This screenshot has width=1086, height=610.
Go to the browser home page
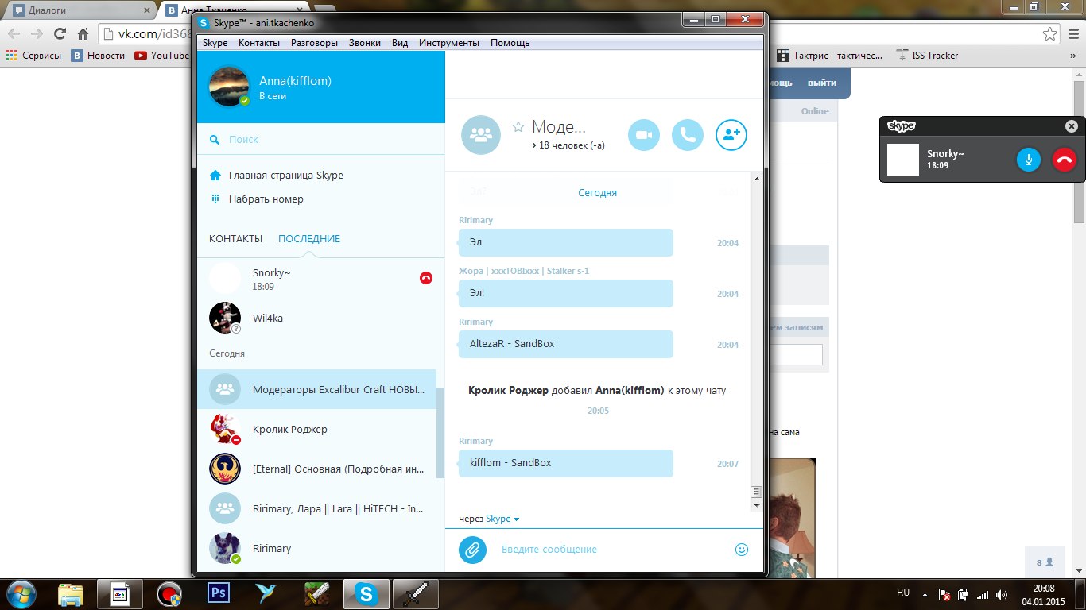[x=83, y=34]
